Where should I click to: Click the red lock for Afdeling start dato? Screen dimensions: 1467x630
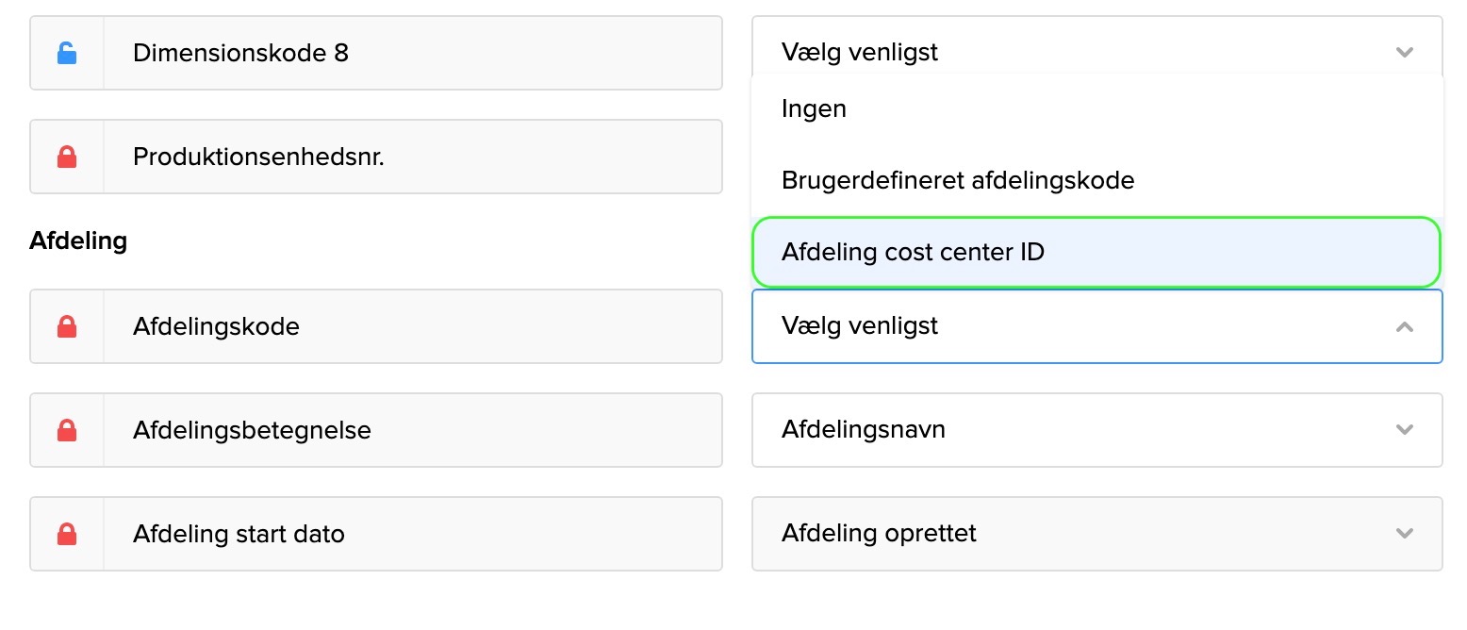67,534
